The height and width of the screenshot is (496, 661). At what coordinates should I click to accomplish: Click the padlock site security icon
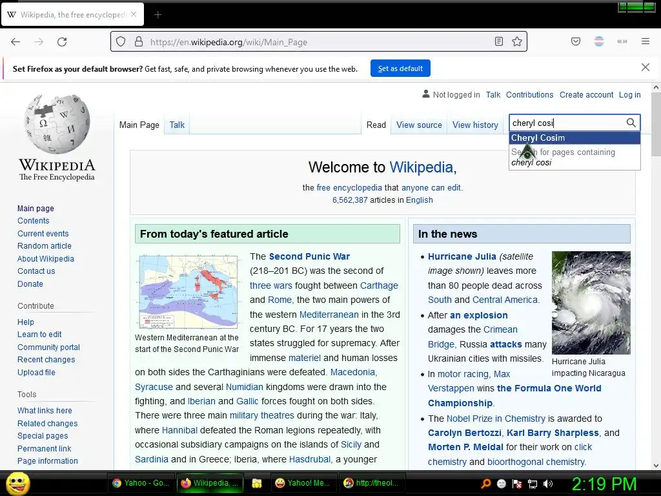click(x=139, y=42)
